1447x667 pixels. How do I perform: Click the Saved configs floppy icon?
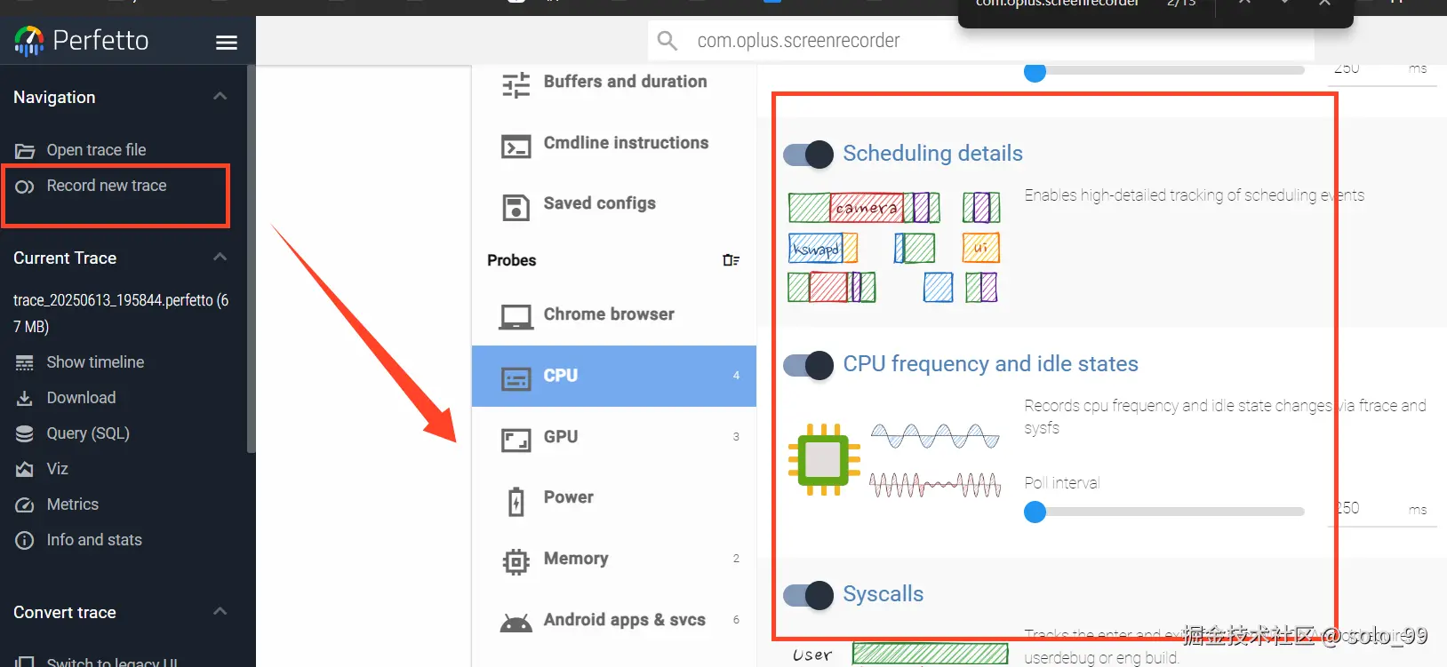(516, 207)
